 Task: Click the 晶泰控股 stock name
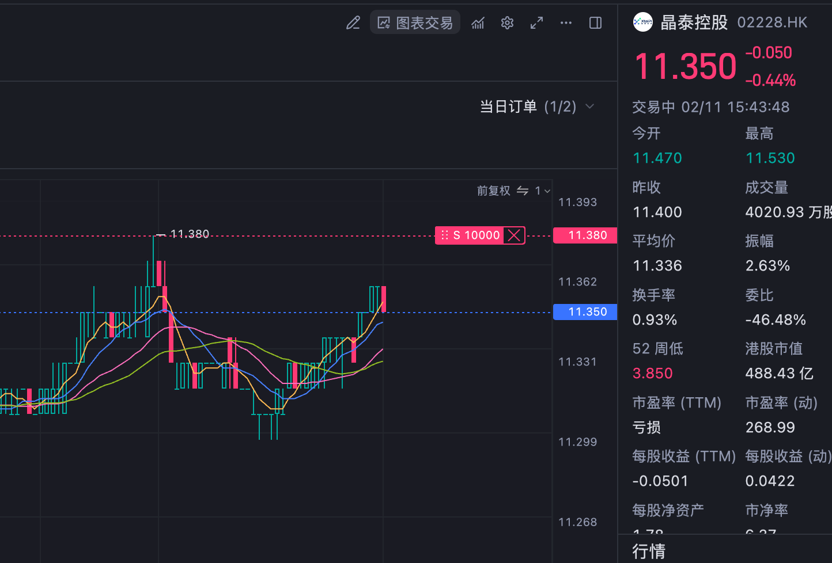click(x=694, y=22)
